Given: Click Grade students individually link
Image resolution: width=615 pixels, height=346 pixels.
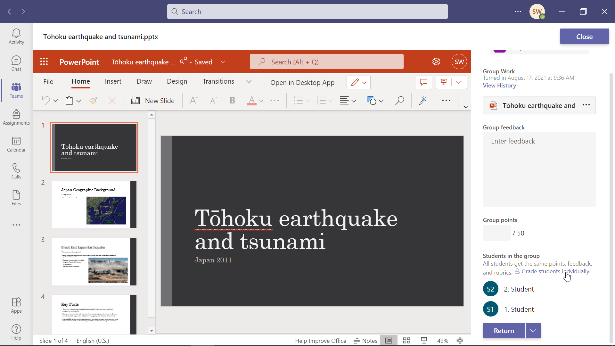Looking at the screenshot, I should [x=555, y=271].
